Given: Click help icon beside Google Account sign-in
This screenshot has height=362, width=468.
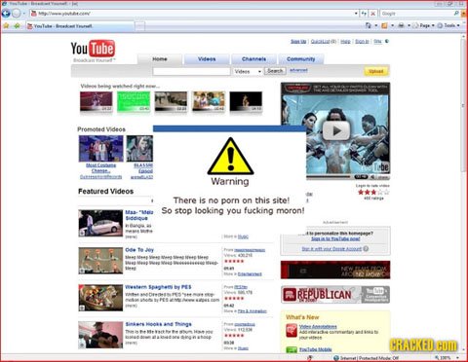Looking at the screenshot, I should coord(366,249).
